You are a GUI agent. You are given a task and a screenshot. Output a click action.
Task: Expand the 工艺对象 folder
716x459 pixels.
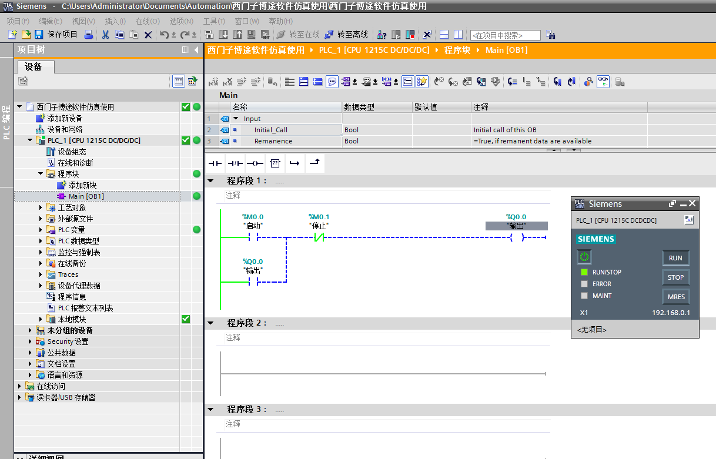pos(41,207)
